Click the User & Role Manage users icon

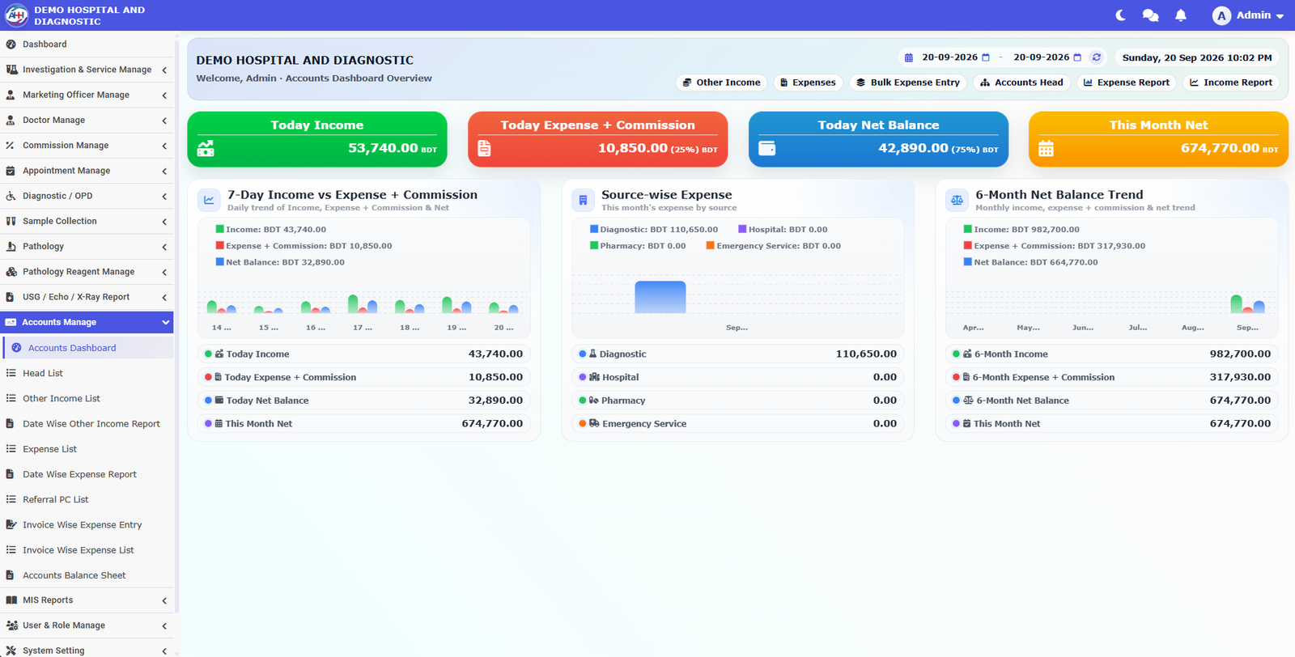[11, 625]
